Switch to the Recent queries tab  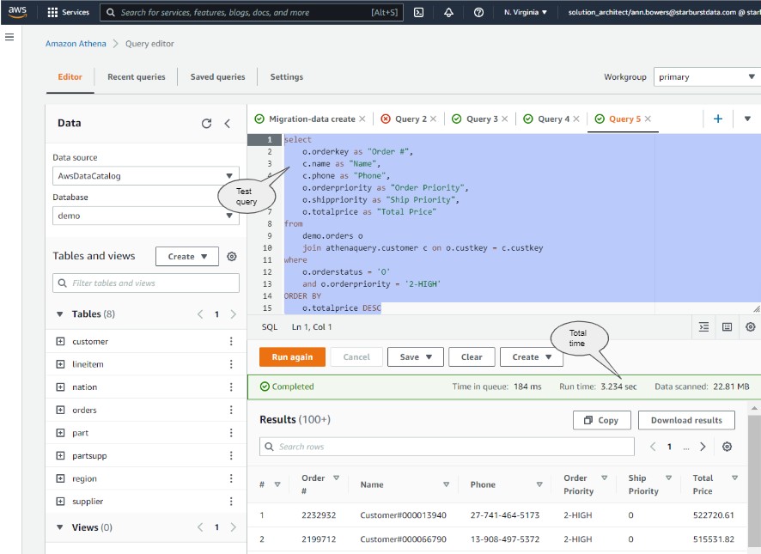tap(137, 76)
